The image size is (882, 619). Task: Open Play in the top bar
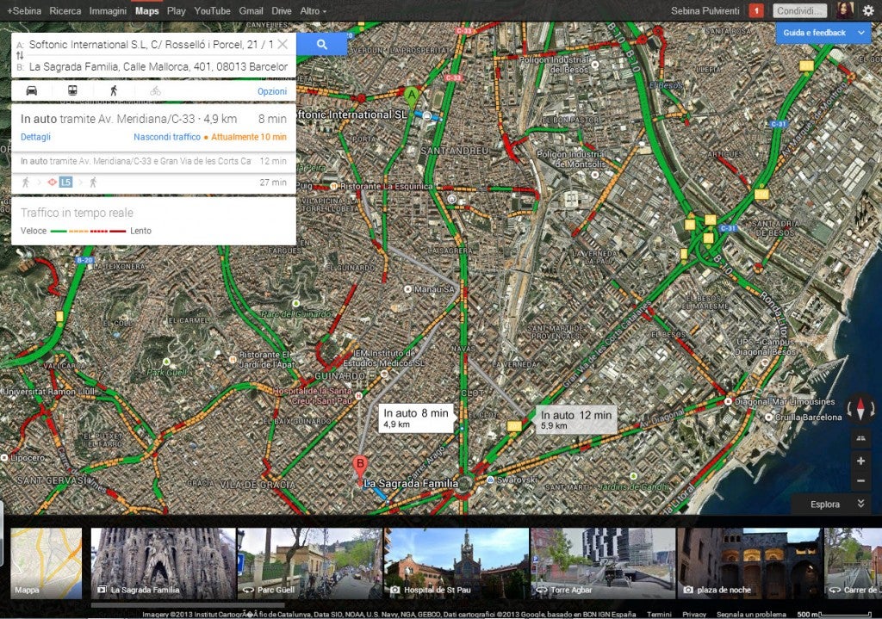tap(176, 10)
